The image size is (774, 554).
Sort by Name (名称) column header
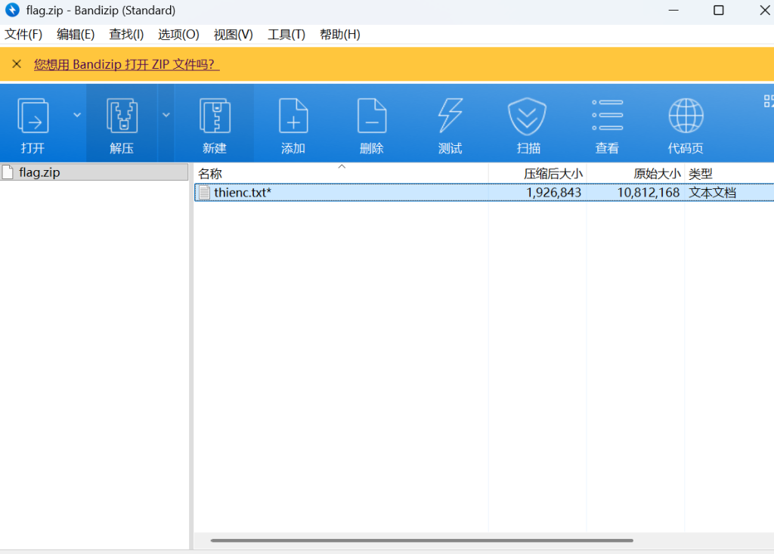[x=210, y=174]
